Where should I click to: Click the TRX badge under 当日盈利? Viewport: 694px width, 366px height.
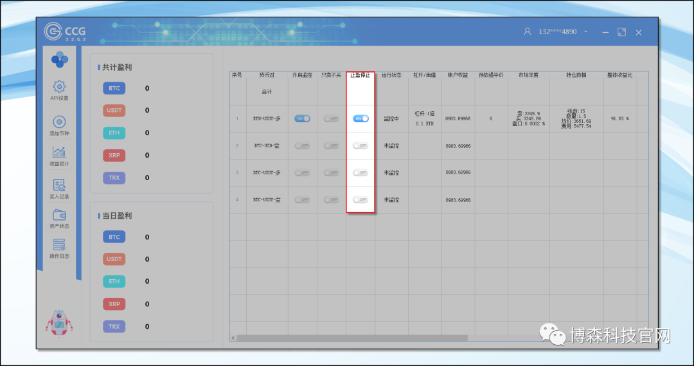point(114,327)
